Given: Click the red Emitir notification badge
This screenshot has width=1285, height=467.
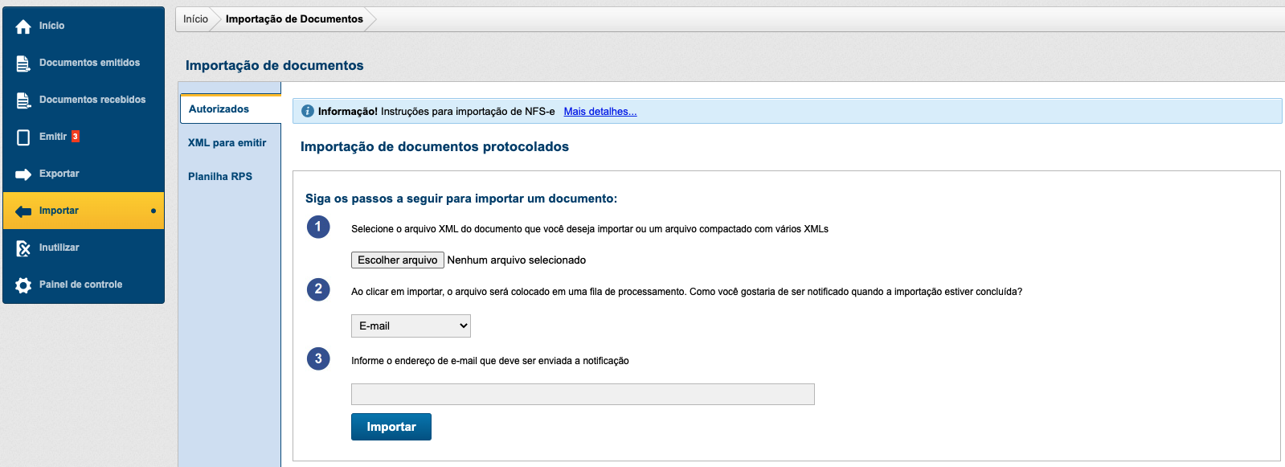Looking at the screenshot, I should coord(76,137).
